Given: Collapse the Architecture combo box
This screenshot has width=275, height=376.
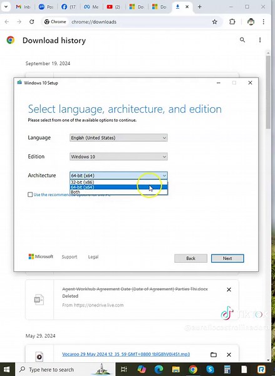Looking at the screenshot, I should (x=118, y=175).
